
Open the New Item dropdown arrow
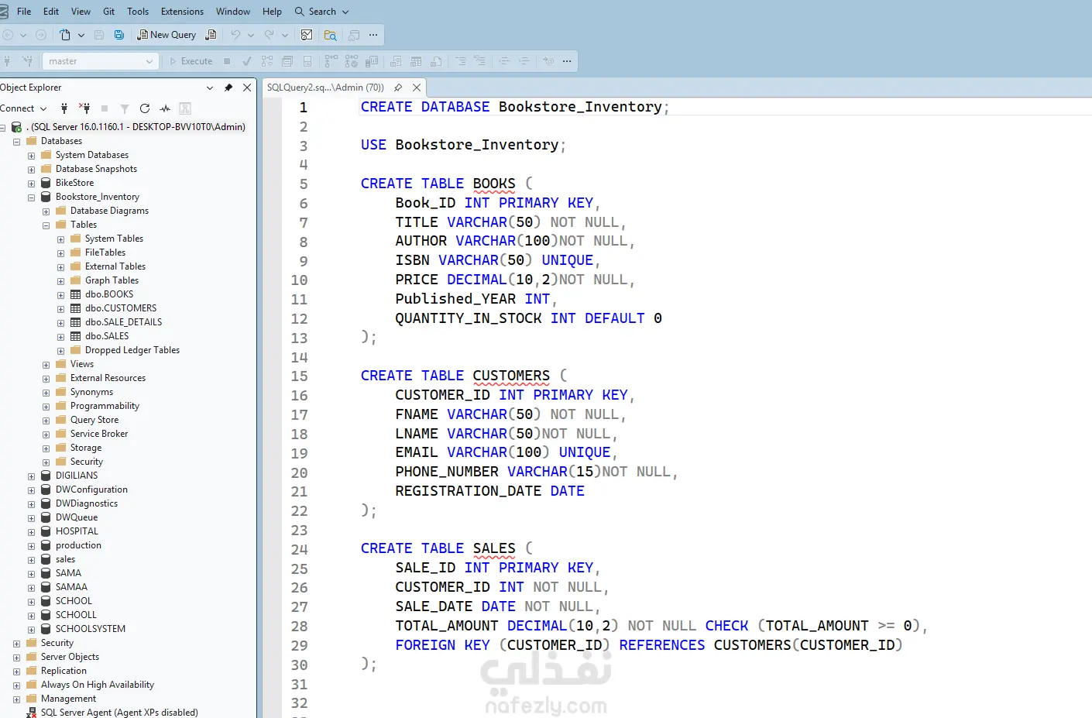point(81,35)
